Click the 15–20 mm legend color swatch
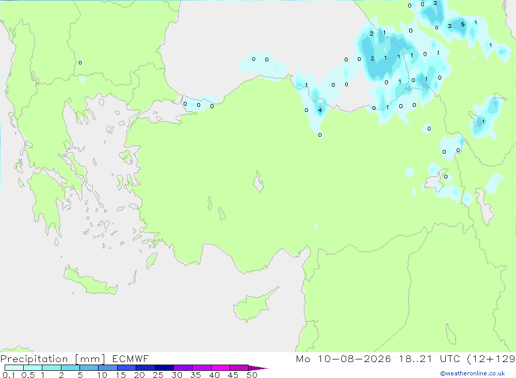 127,368
